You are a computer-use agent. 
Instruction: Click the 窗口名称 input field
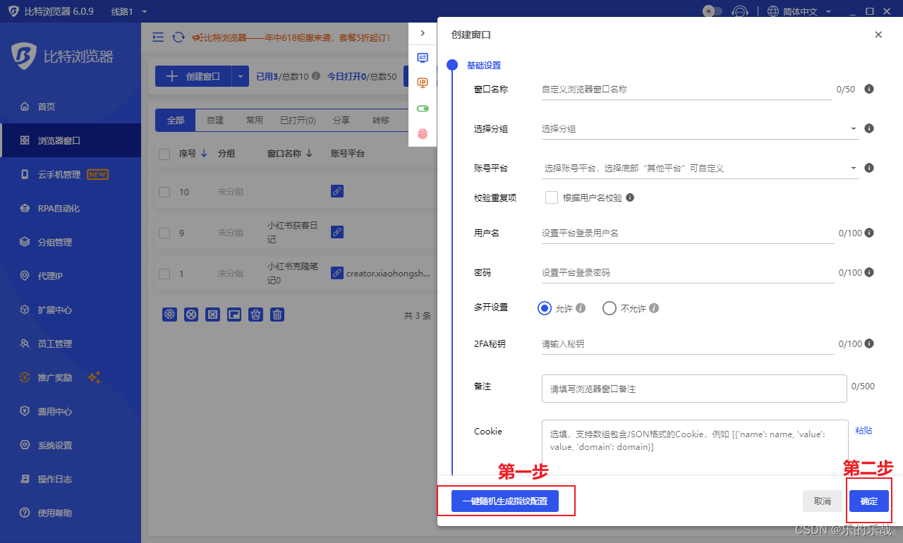pos(686,90)
